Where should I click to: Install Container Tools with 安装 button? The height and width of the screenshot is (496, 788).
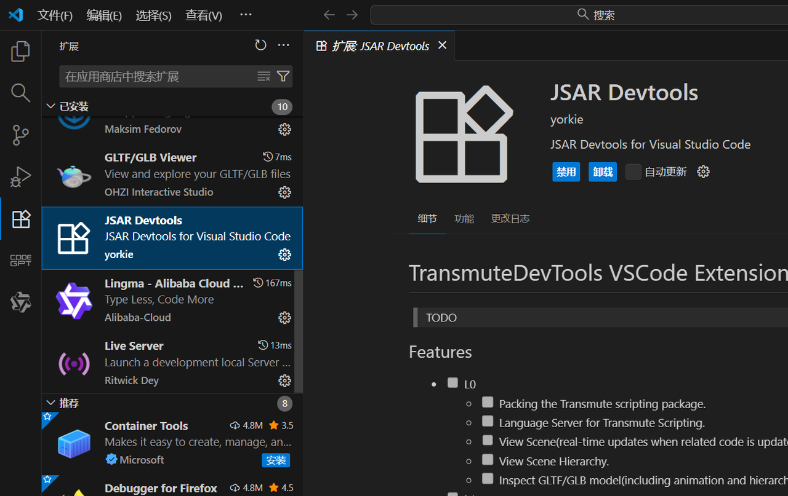pos(276,460)
